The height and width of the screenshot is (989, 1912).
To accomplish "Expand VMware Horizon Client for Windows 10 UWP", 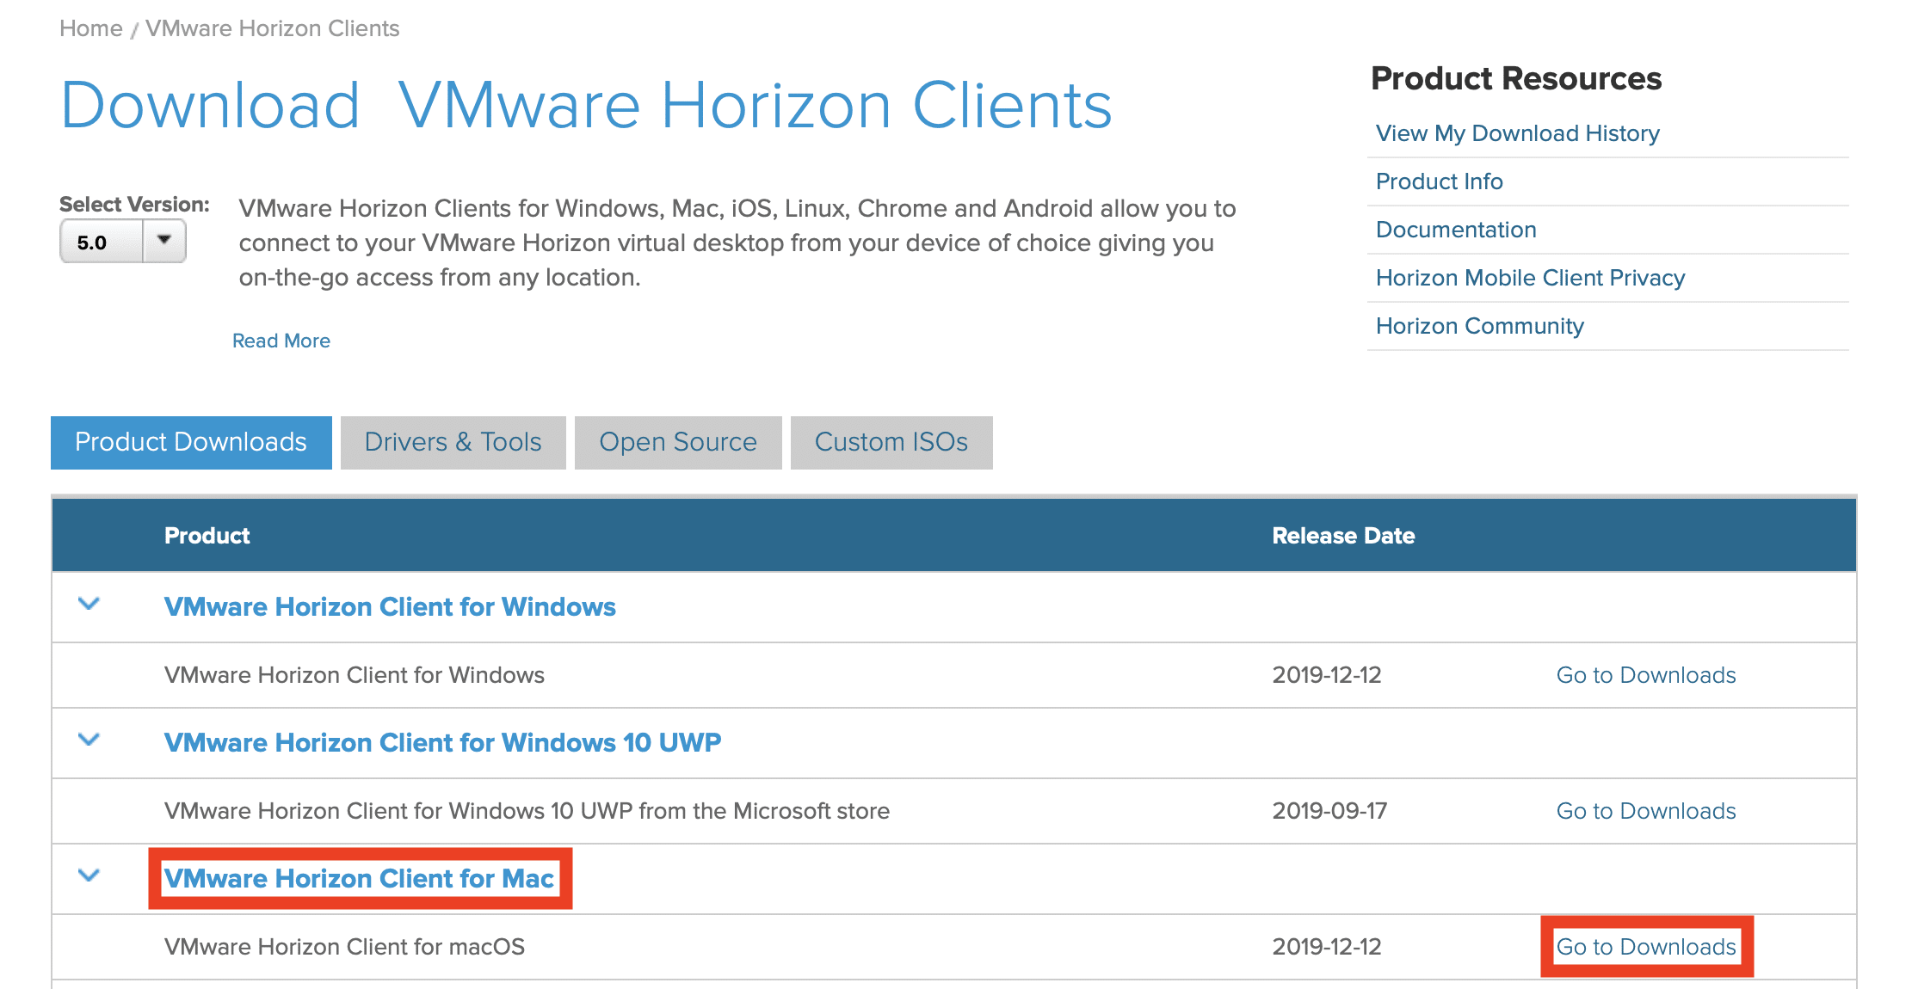I will (91, 743).
